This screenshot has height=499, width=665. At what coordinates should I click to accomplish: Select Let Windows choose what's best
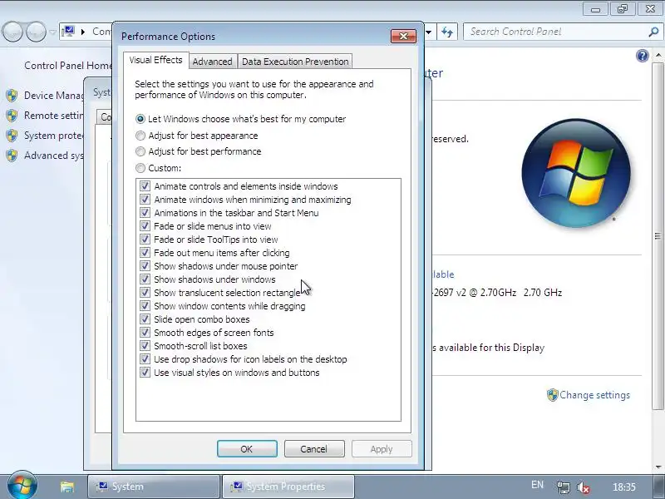(x=140, y=119)
